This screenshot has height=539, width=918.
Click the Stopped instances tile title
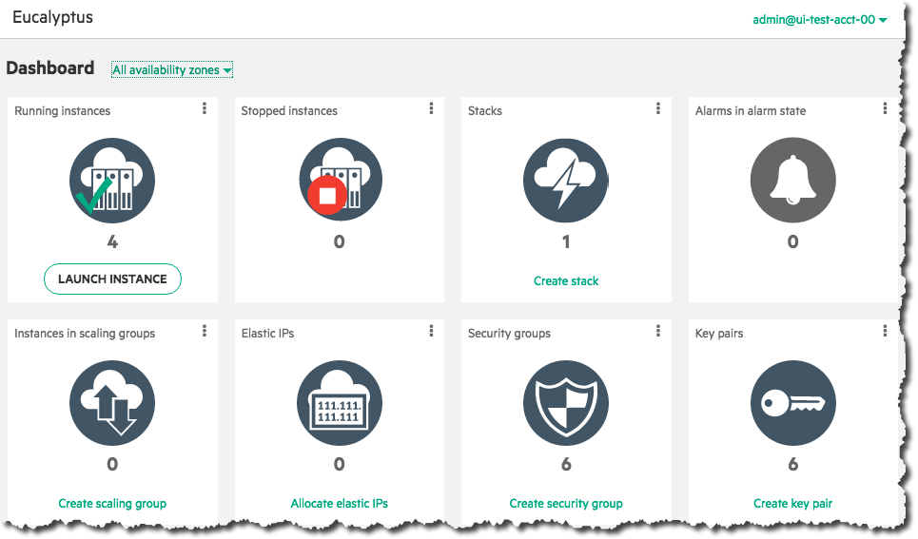click(289, 110)
